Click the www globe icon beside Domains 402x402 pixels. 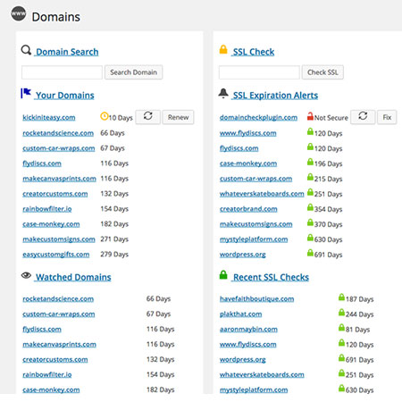19,13
